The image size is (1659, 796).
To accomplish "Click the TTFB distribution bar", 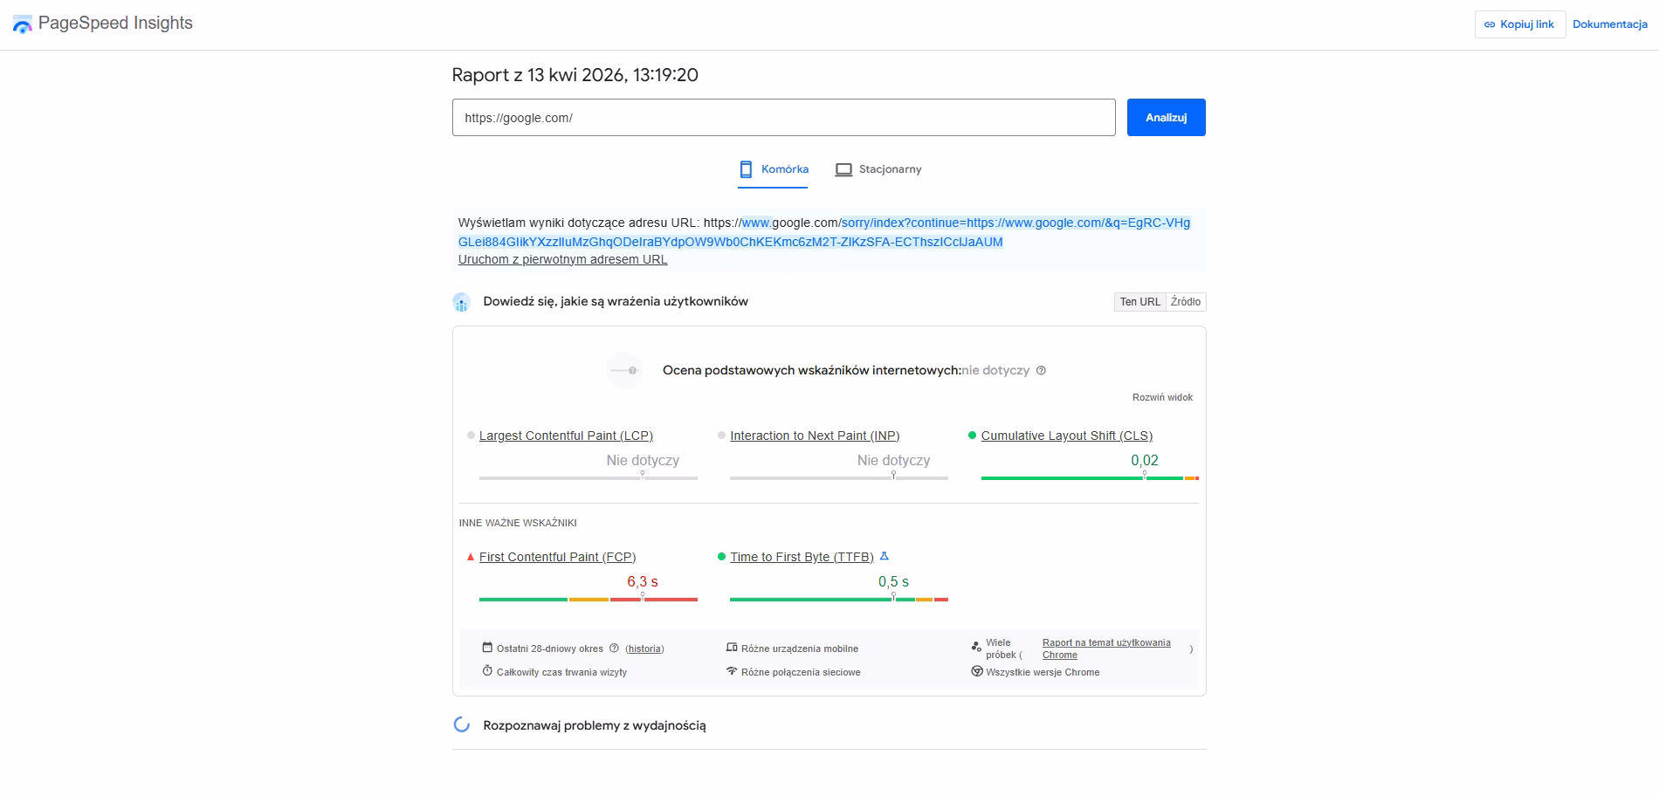I will [x=839, y=600].
